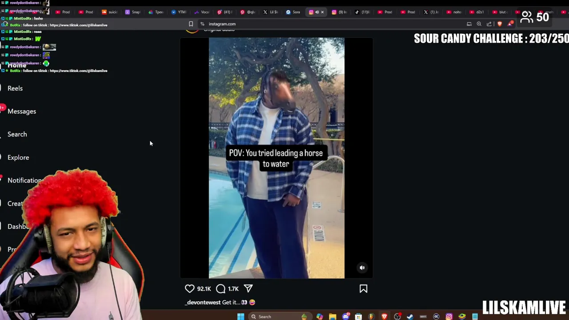Viewport: 569px width, 320px height.
Task: View site settings icon beside the URL
Action: pyautogui.click(x=202, y=24)
